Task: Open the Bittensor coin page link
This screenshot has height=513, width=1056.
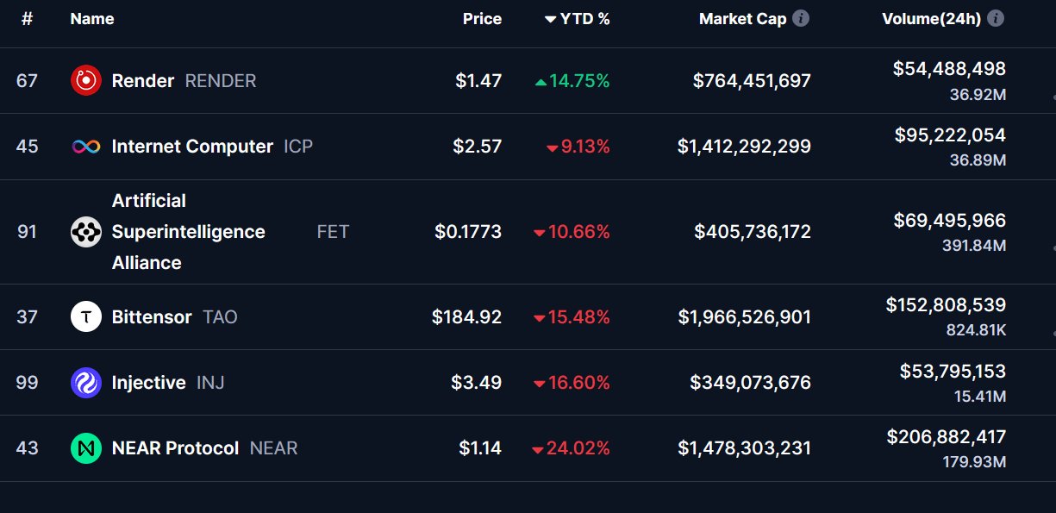Action: (x=152, y=317)
